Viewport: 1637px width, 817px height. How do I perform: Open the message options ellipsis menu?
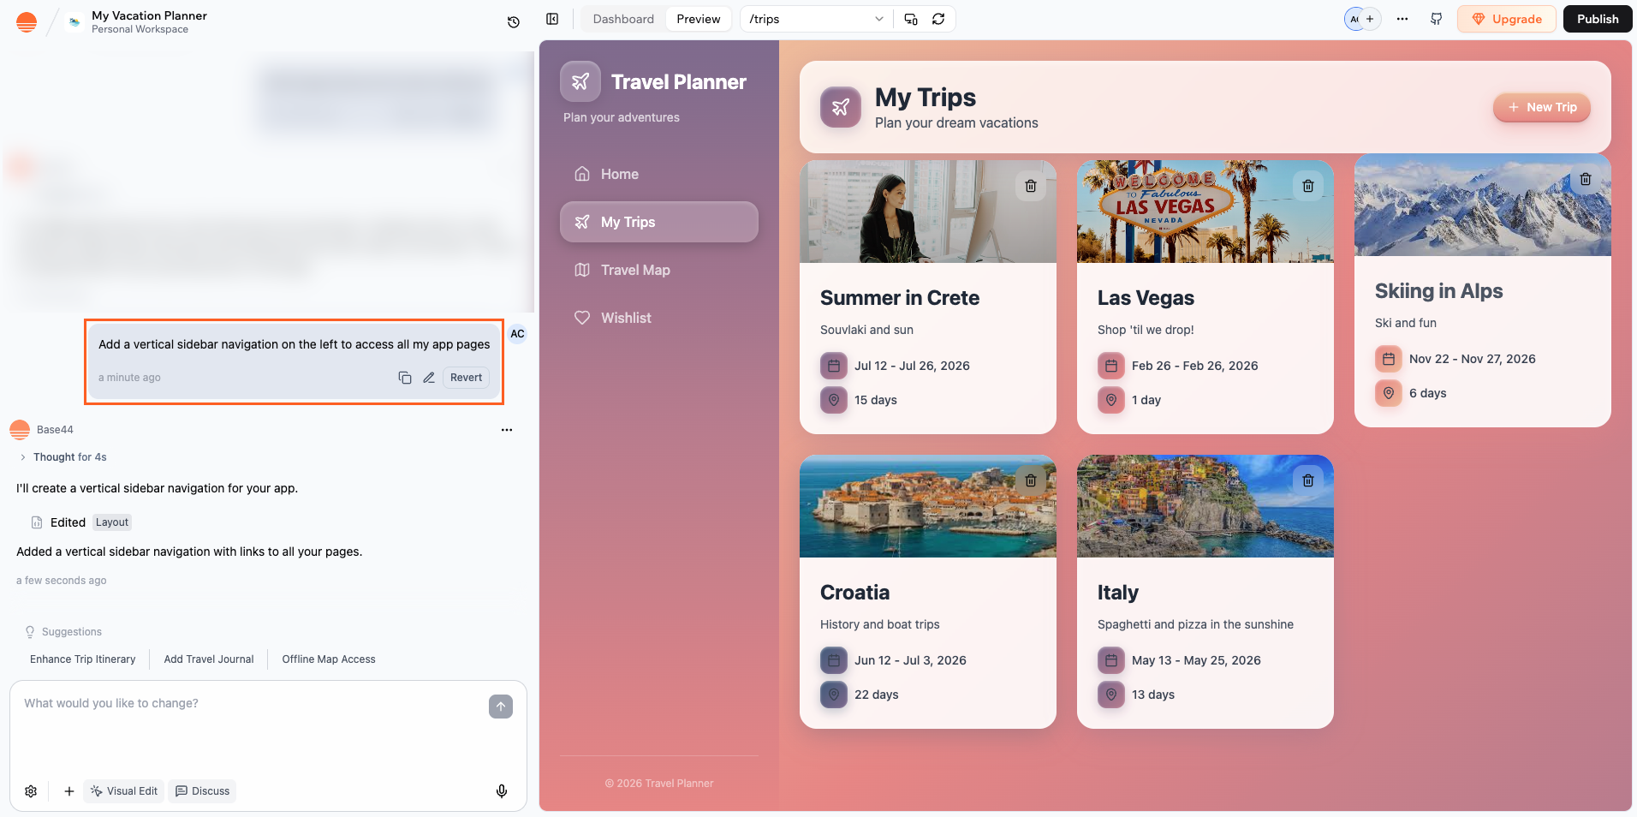[x=506, y=430]
